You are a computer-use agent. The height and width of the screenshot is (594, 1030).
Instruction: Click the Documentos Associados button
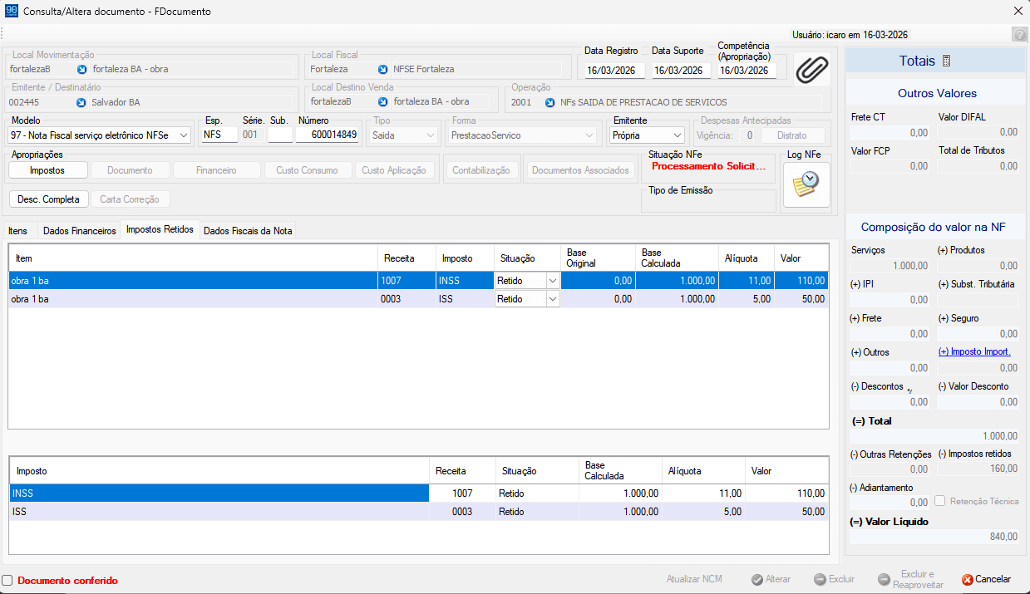click(580, 170)
